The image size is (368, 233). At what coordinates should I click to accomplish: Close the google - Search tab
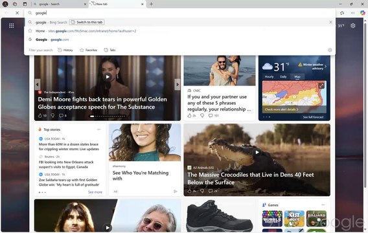coord(85,4)
